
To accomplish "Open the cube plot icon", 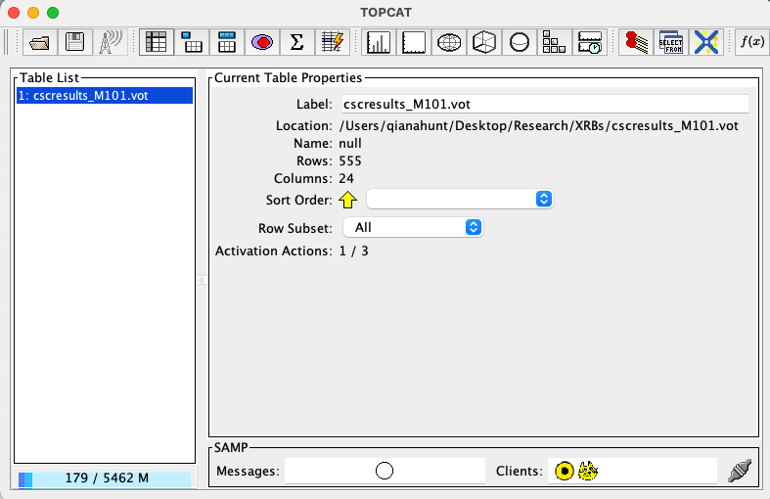I will click(484, 43).
